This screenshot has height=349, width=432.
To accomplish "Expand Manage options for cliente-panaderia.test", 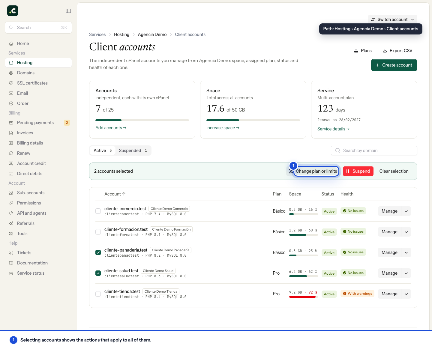I will (x=406, y=252).
